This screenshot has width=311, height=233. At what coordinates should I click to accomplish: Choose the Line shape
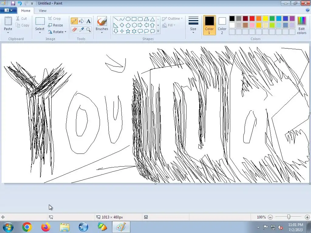(x=116, y=19)
